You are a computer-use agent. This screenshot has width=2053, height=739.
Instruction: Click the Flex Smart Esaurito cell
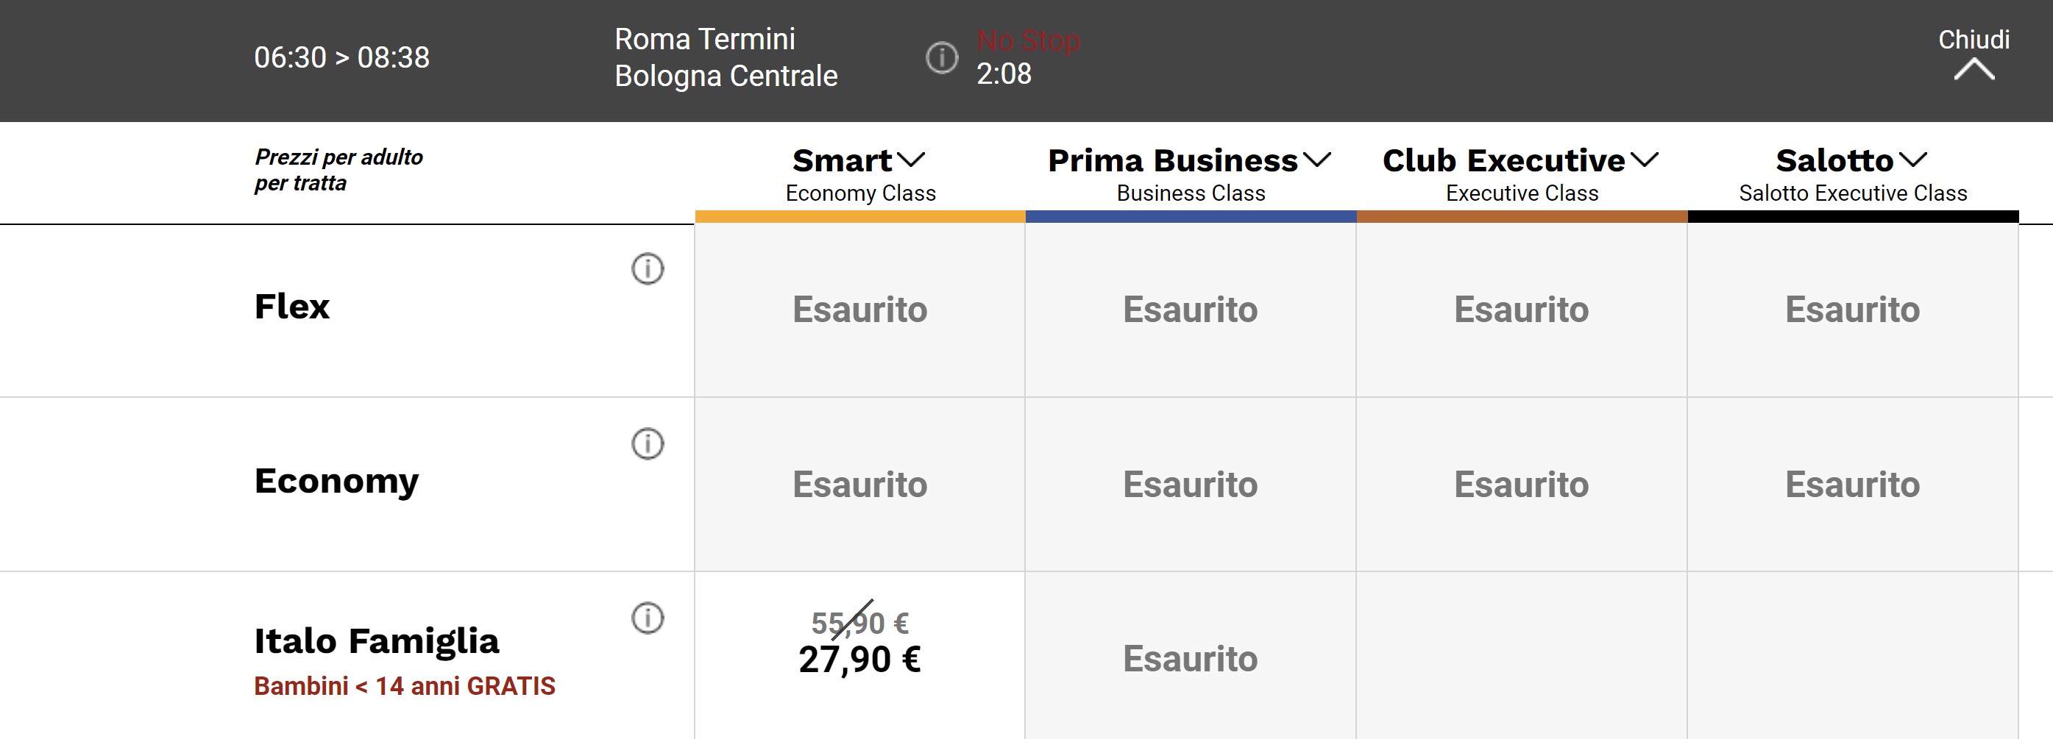(859, 310)
